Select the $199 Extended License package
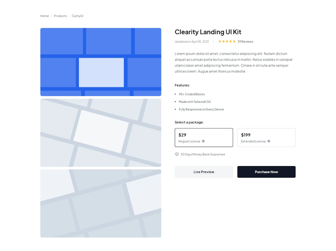 [x=266, y=138]
